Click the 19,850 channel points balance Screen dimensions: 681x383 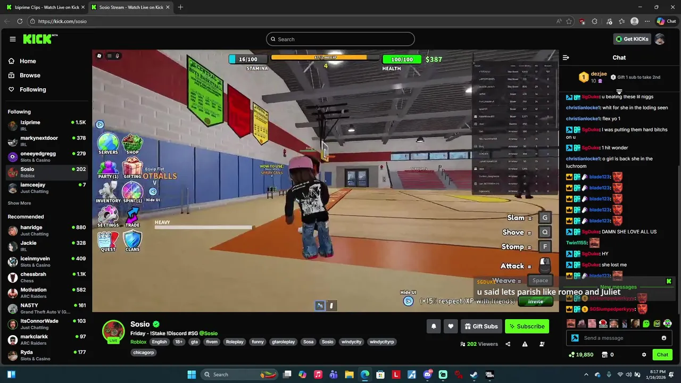(x=580, y=355)
